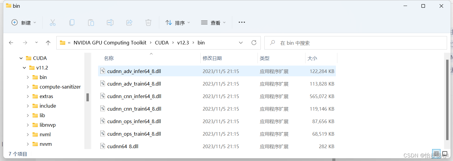Click bin in the address breadcrumb
The height and width of the screenshot is (161, 453).
[201, 43]
